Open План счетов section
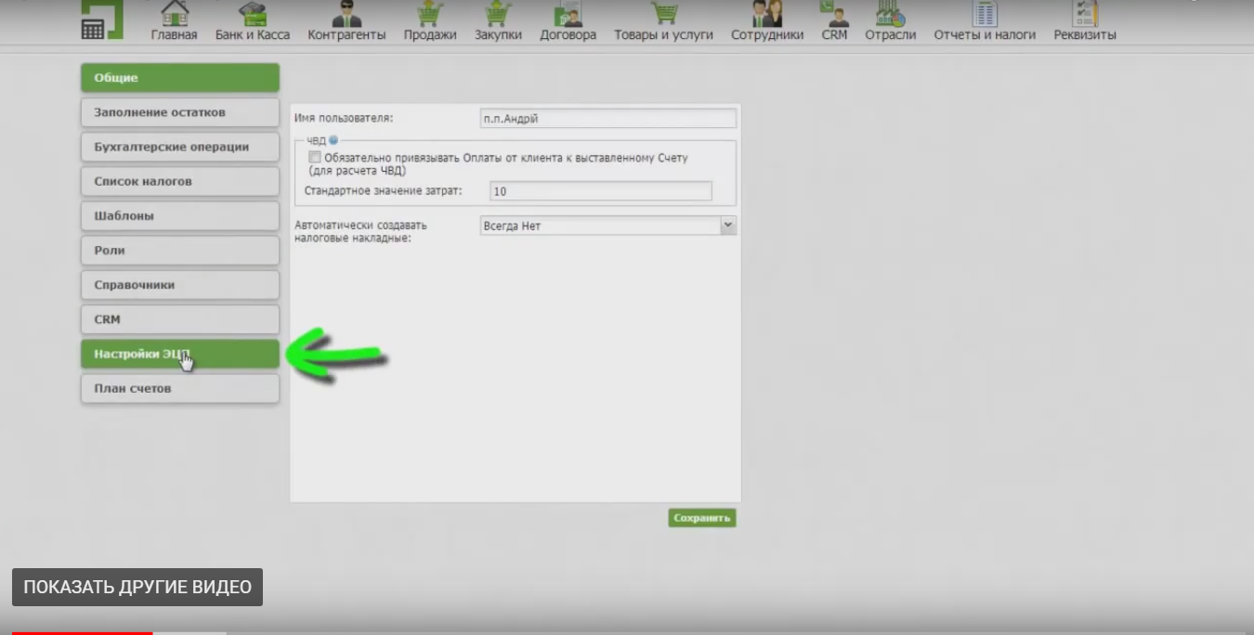The width and height of the screenshot is (1254, 635). point(180,388)
